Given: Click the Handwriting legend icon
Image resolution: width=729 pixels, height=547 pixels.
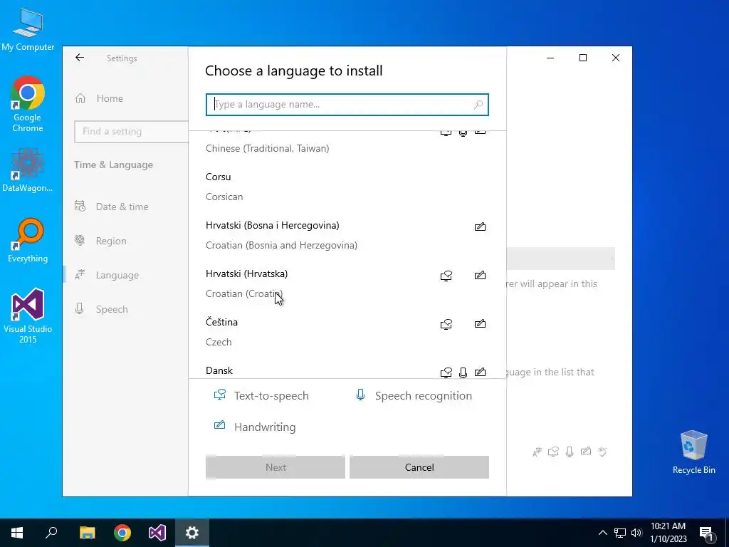Looking at the screenshot, I should coord(219,425).
